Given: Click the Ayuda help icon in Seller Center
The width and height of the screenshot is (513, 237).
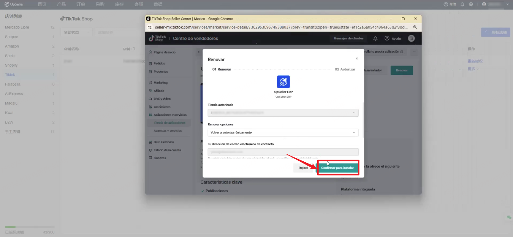Looking at the screenshot, I should tap(387, 38).
